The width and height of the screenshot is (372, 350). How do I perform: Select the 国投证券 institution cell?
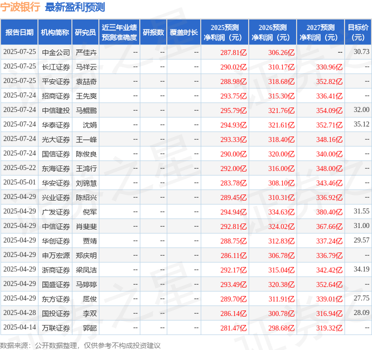click(56, 313)
